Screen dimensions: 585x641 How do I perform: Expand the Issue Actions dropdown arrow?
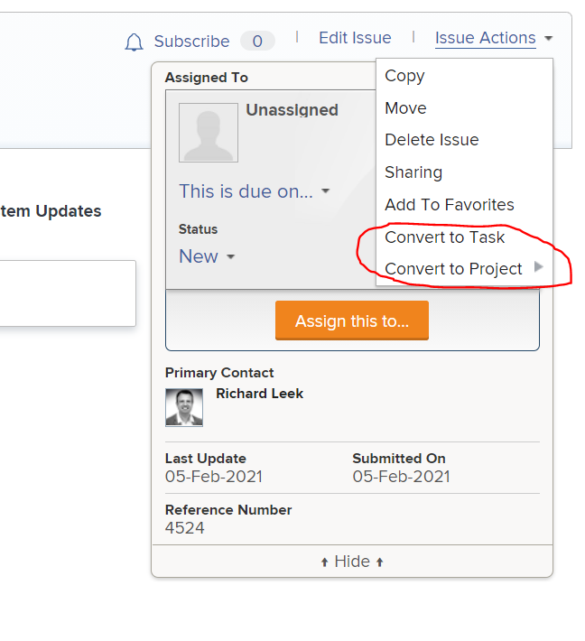click(x=549, y=39)
